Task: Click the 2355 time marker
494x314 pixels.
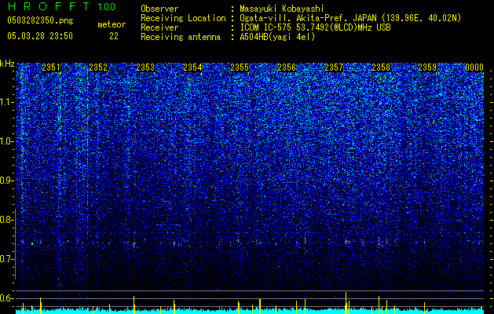Action: (240, 68)
